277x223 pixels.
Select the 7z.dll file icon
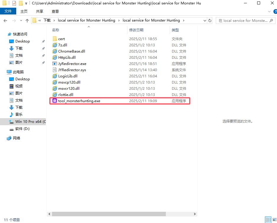tap(55, 45)
